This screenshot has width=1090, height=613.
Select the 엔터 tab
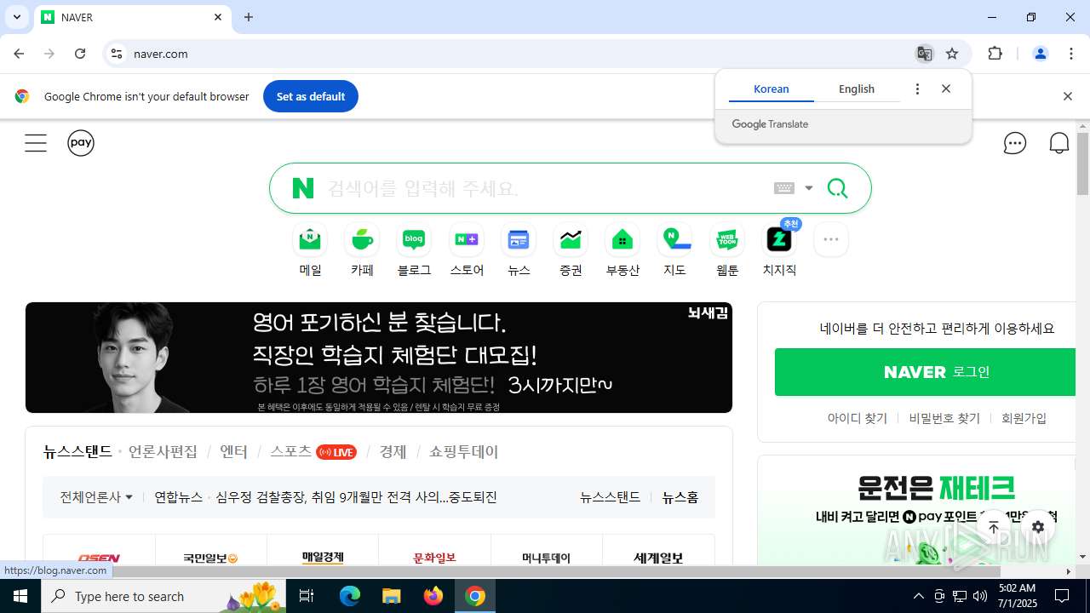click(233, 452)
